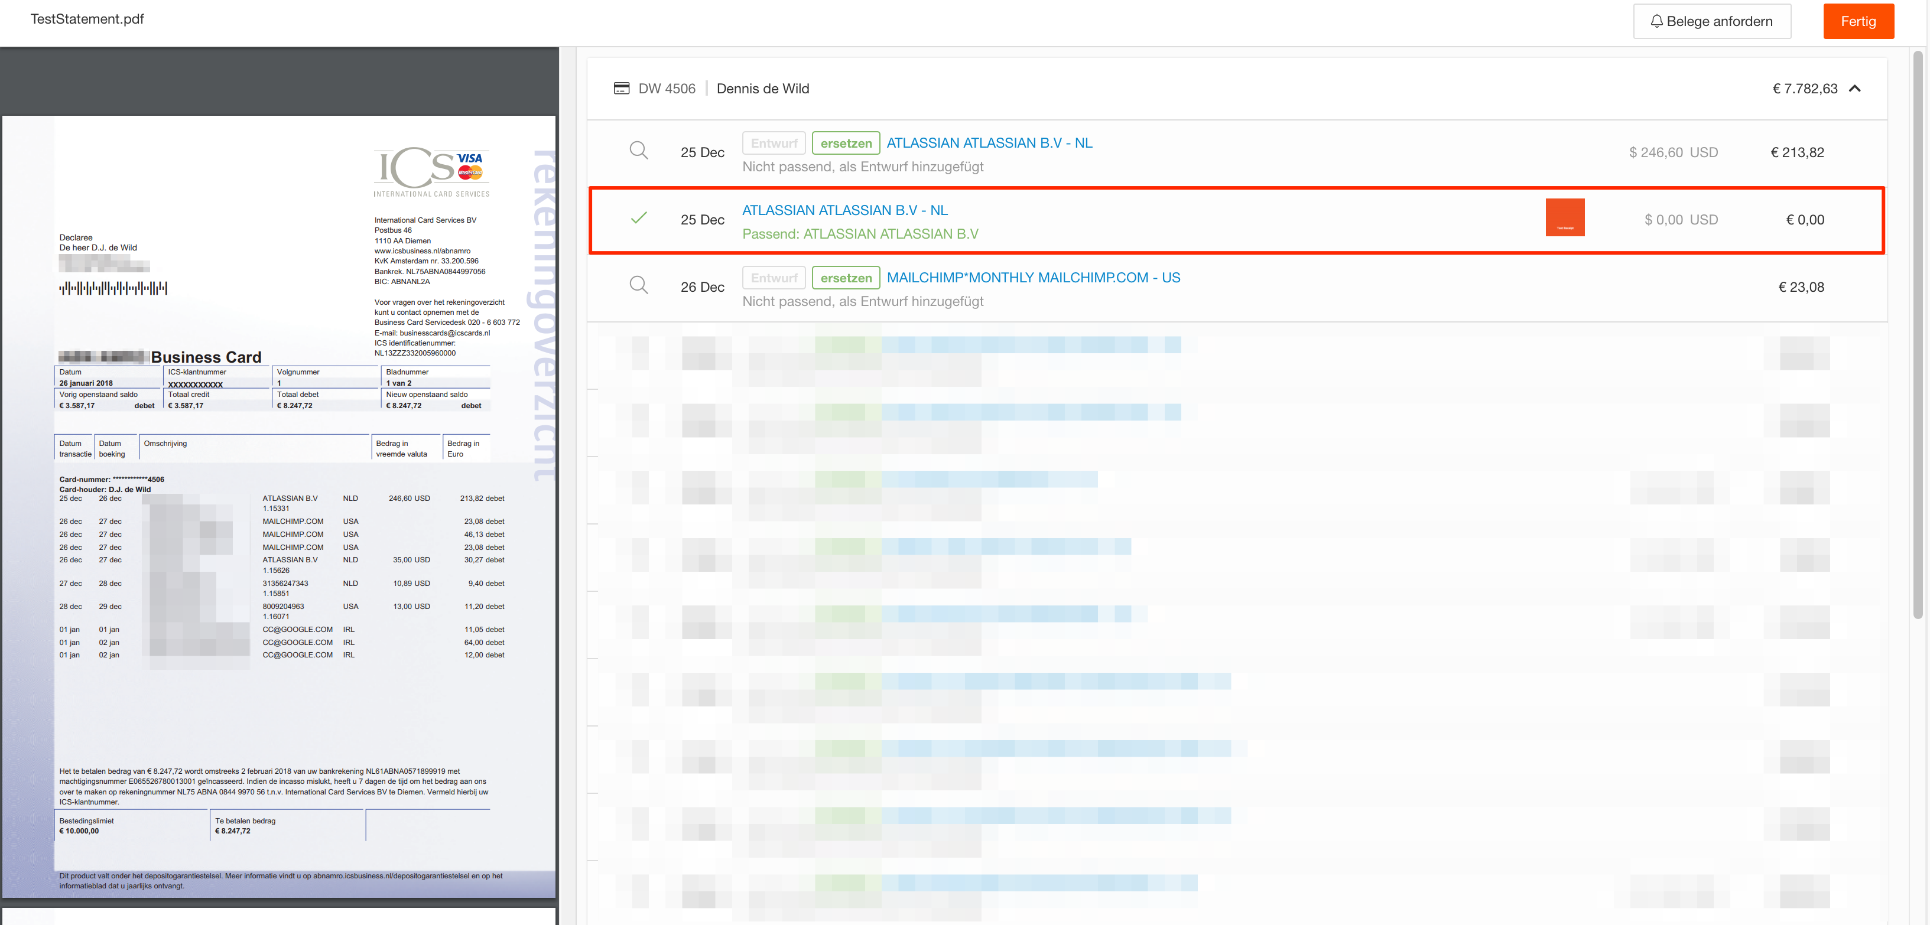Click the vertical scrollbar of the transaction list

tap(1918, 335)
